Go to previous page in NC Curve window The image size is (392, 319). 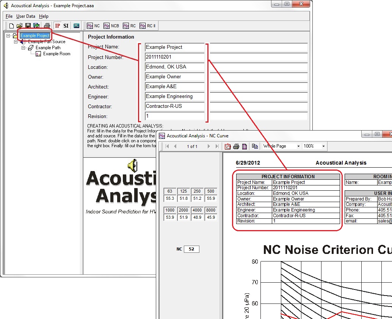click(175, 146)
